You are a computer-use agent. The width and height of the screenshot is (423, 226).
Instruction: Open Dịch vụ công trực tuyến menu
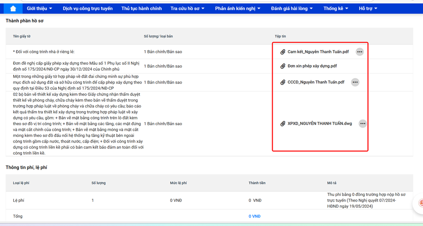[x=88, y=8]
